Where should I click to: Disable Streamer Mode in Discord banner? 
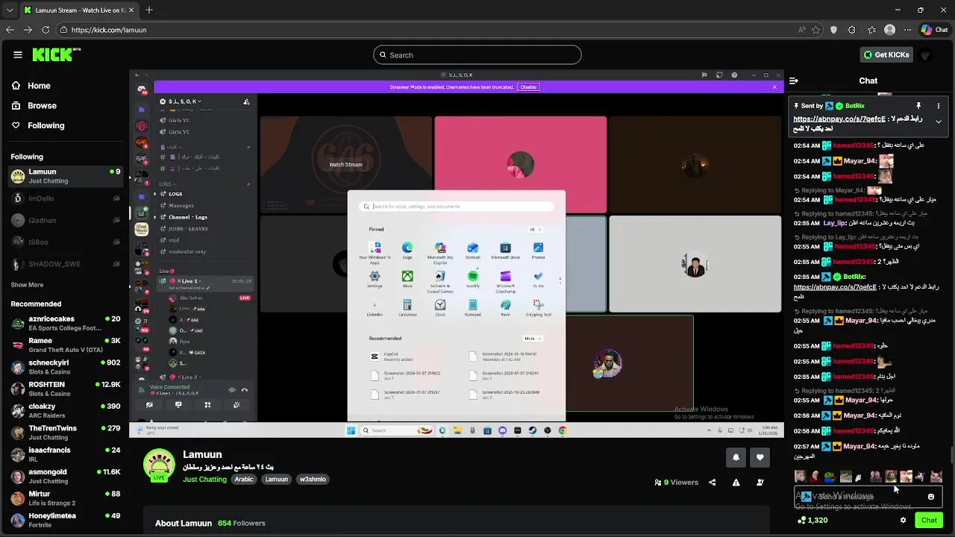pos(528,87)
